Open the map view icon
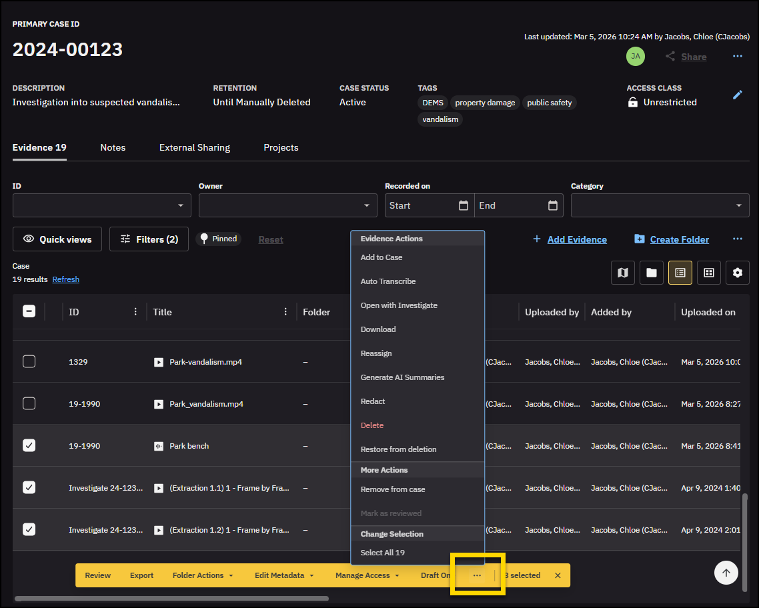The width and height of the screenshot is (759, 608). click(x=623, y=273)
